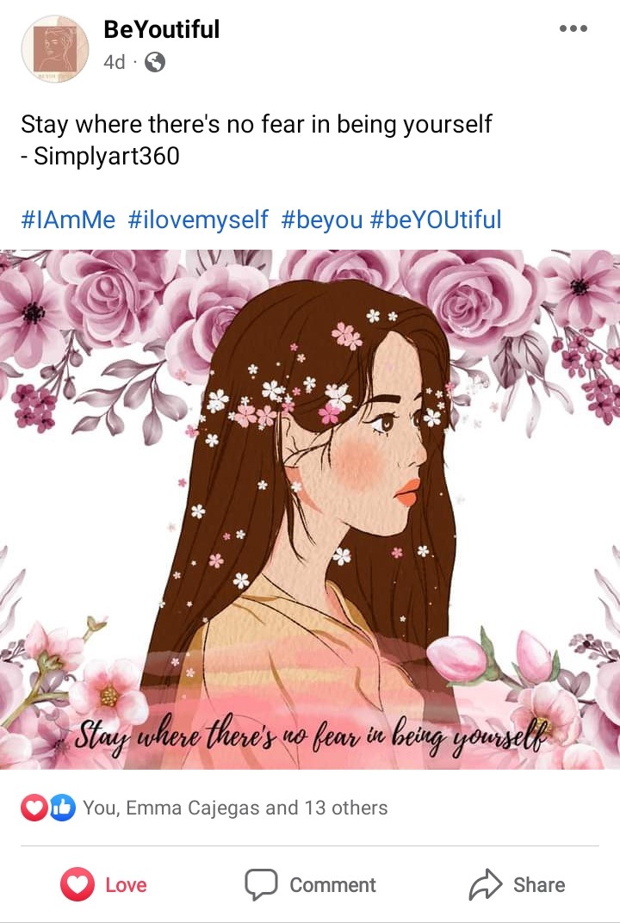Click the BeYoutiful page profile picture
620x923 pixels.
tap(55, 49)
